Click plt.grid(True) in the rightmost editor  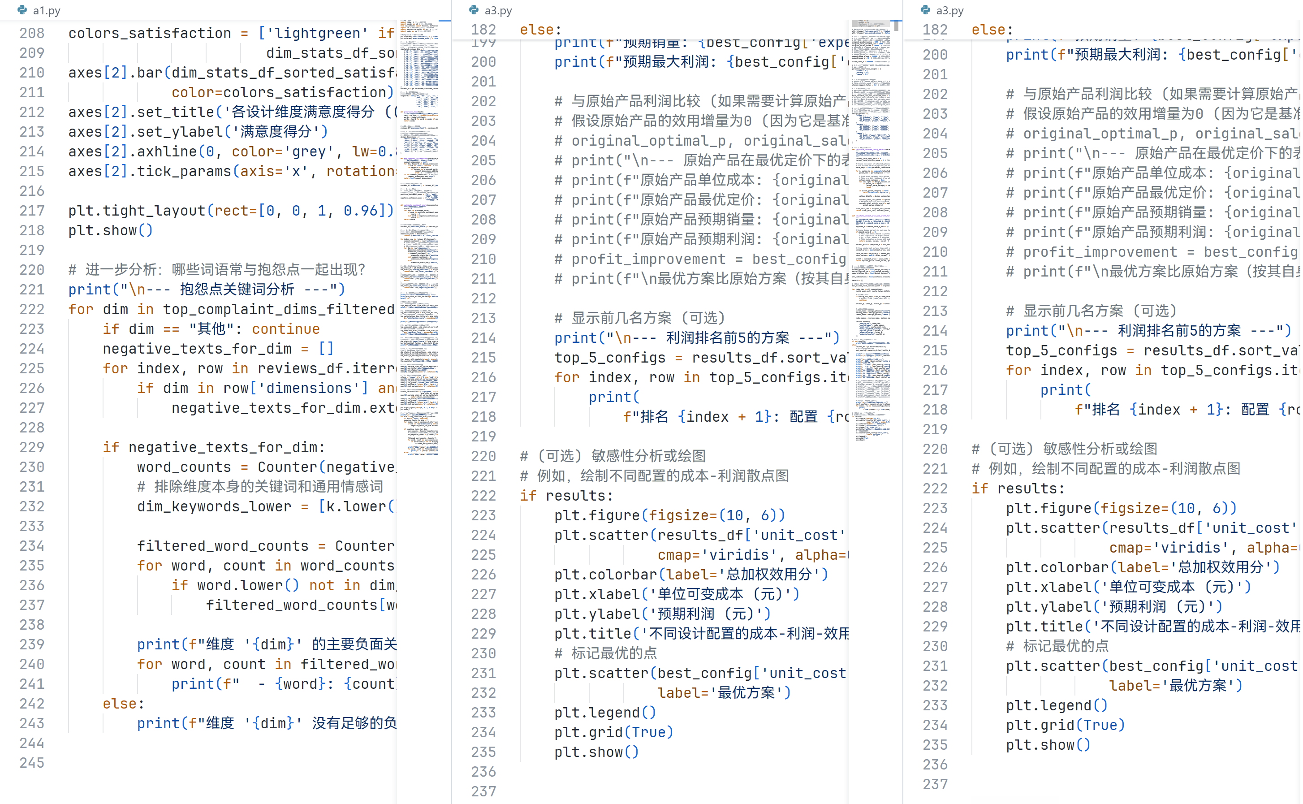(1066, 725)
